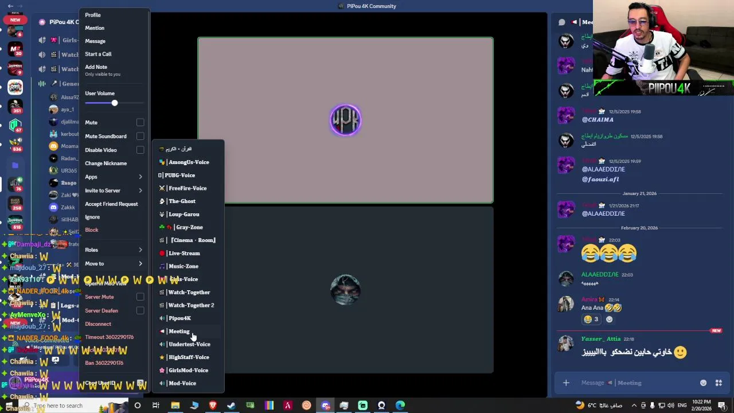Click Timeout 3602290176
This screenshot has height=413, width=734.
[110, 337]
